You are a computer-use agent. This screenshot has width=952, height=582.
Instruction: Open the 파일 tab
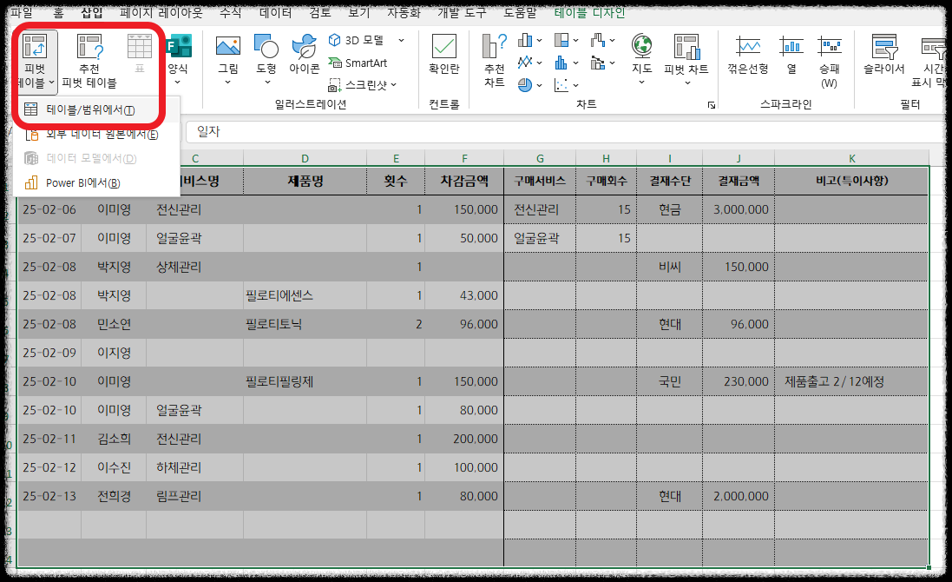pyautogui.click(x=22, y=12)
